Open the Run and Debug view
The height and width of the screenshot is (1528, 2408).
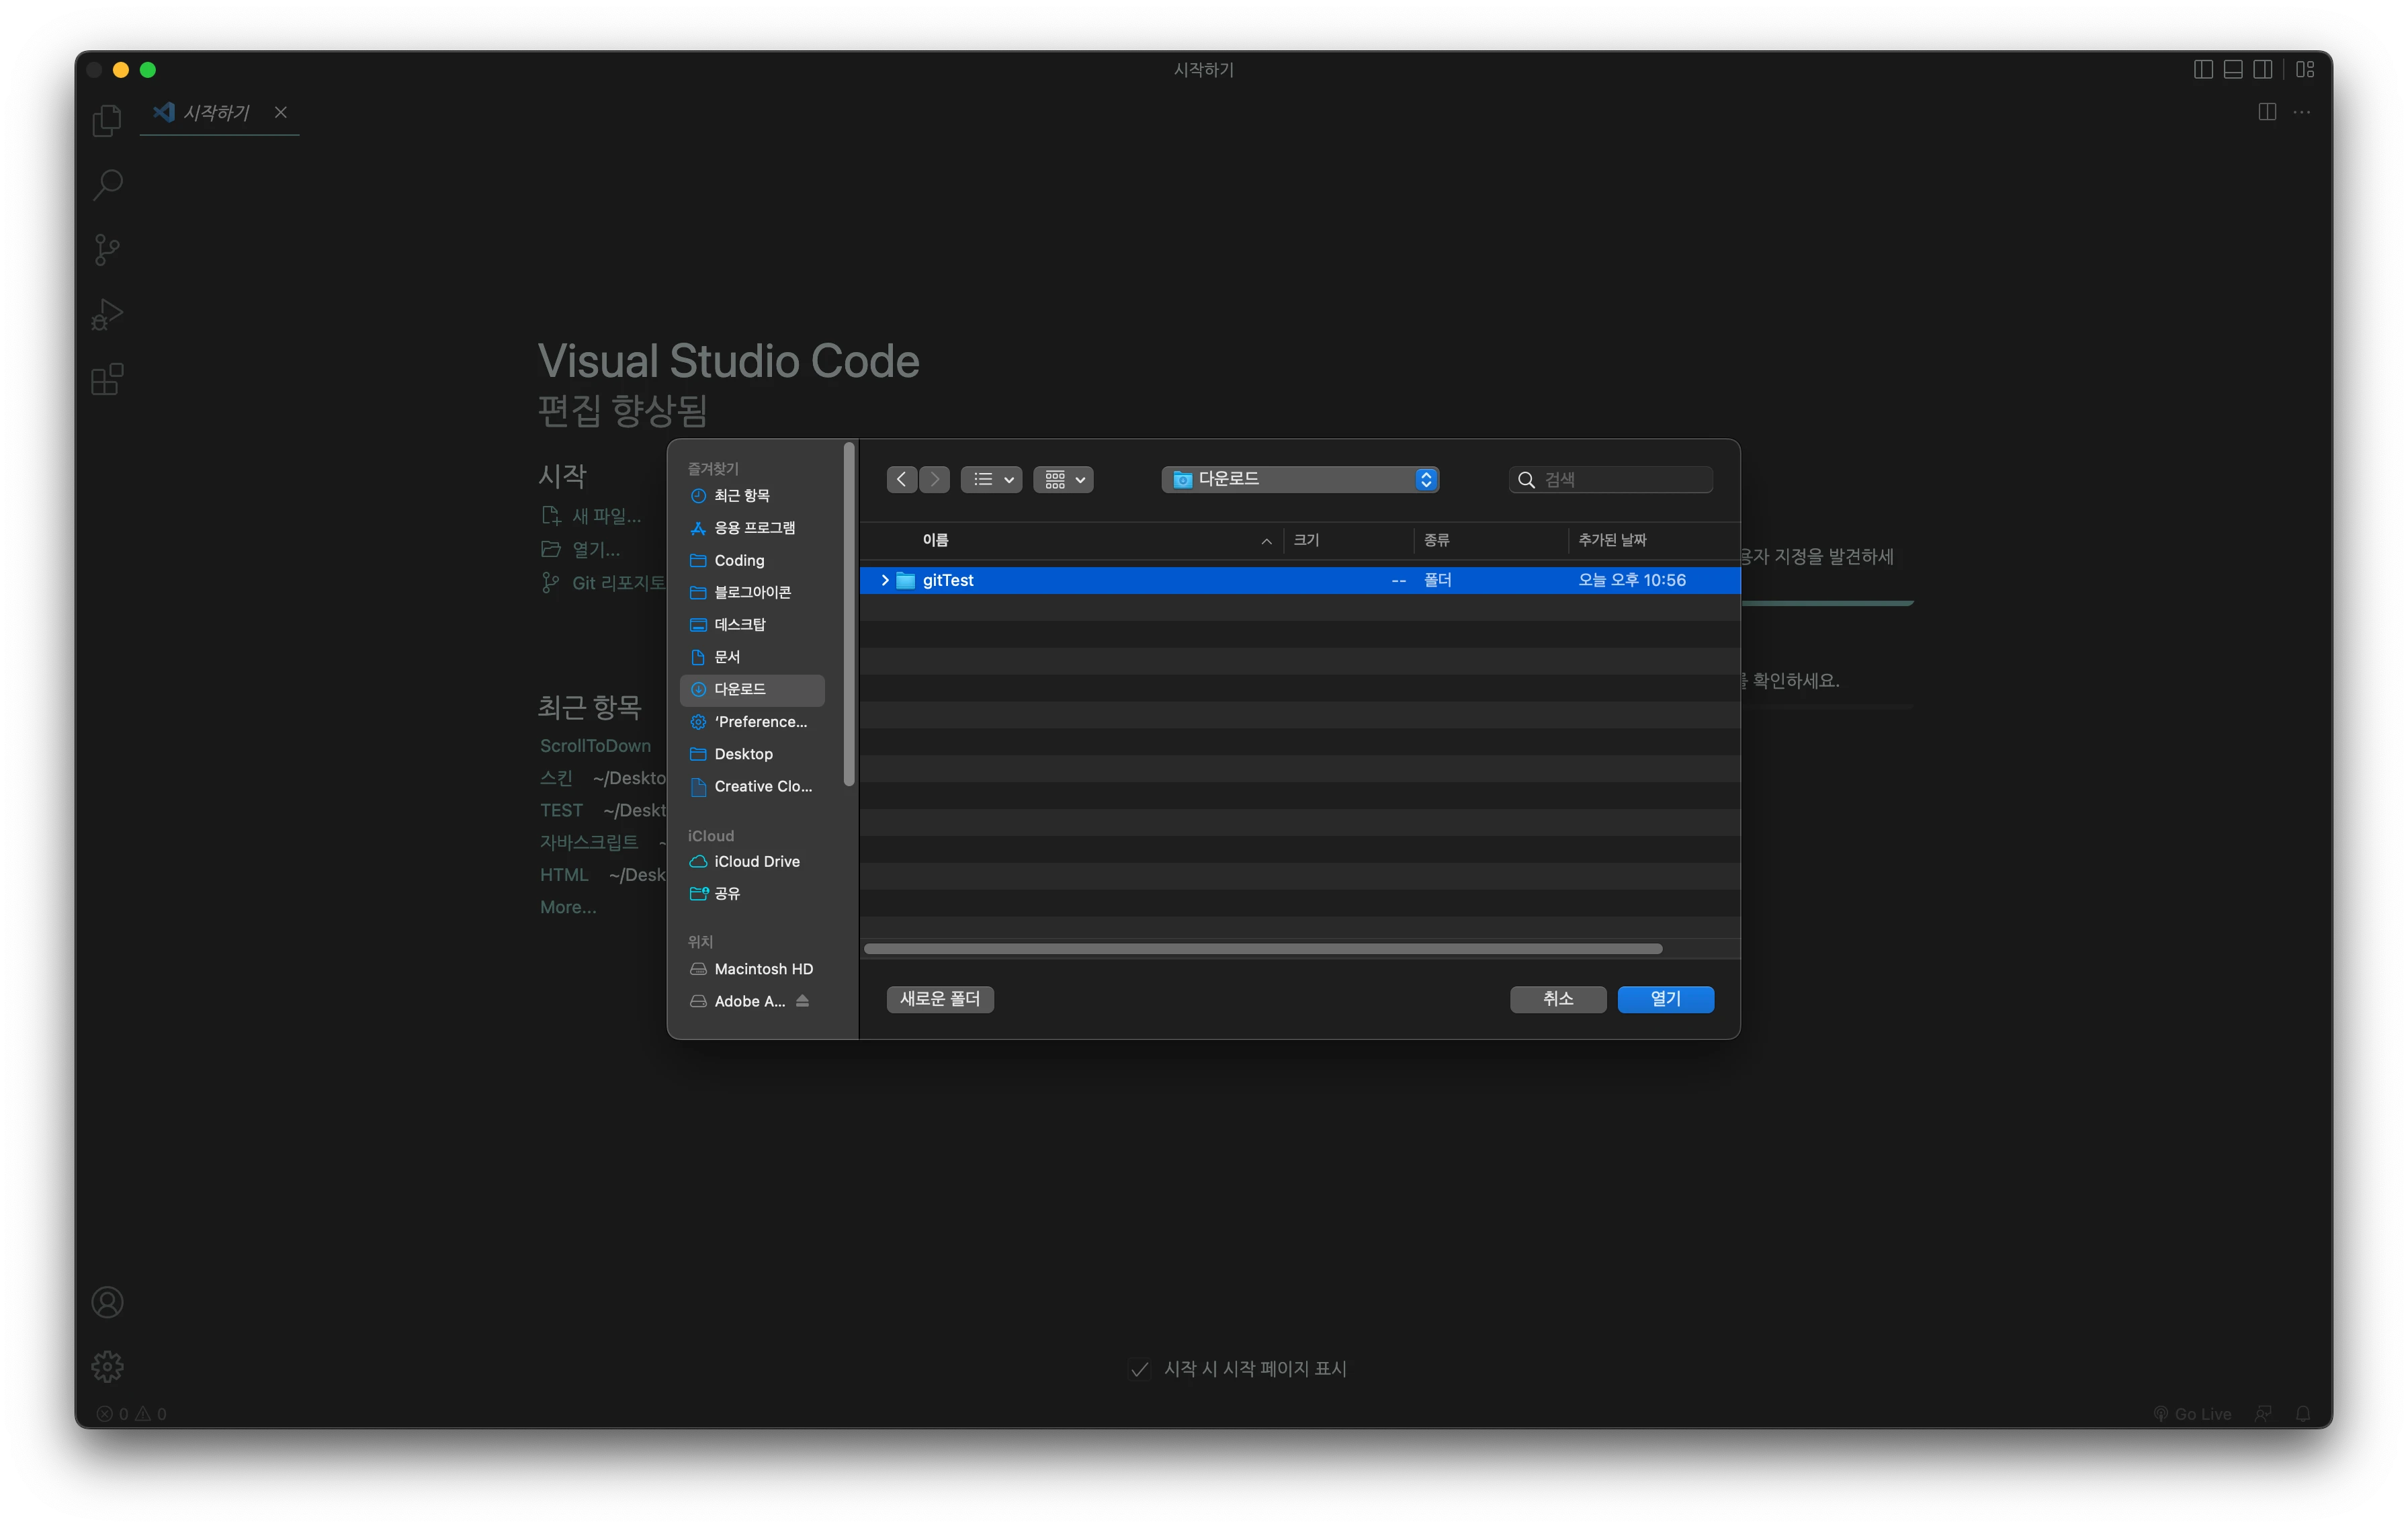pos(107,315)
